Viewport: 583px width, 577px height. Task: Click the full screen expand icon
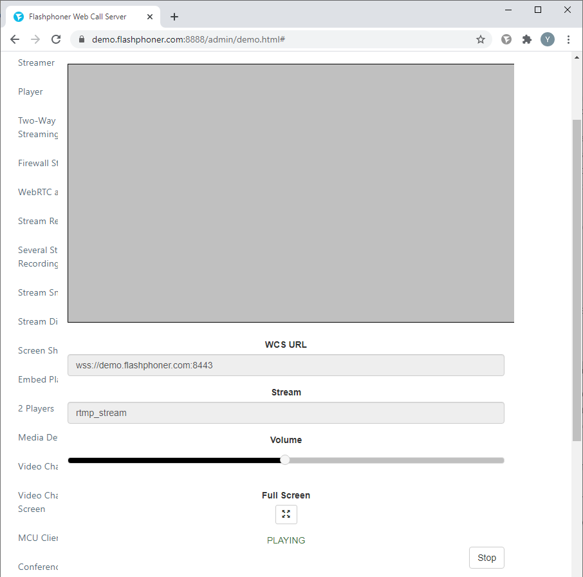tap(286, 515)
